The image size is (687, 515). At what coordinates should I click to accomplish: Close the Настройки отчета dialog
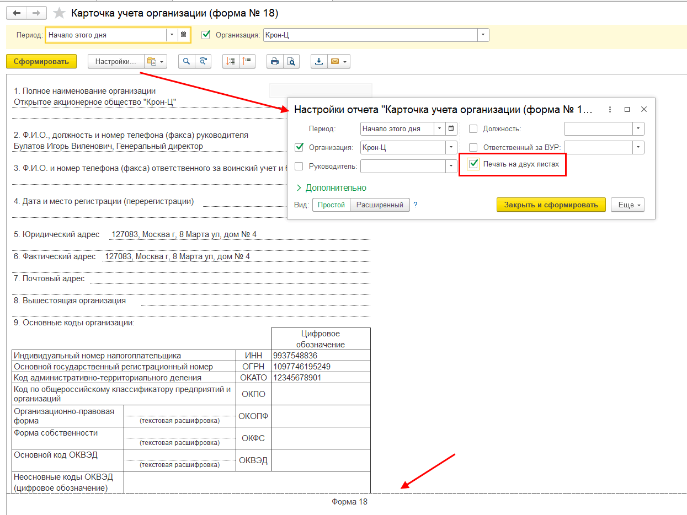click(x=643, y=109)
